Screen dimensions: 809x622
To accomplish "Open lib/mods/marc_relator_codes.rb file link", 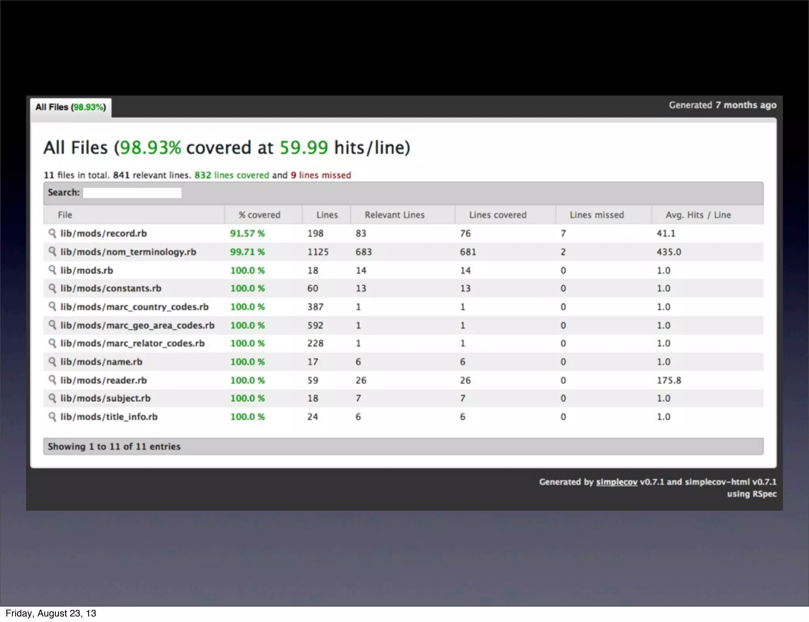I will click(x=132, y=343).
